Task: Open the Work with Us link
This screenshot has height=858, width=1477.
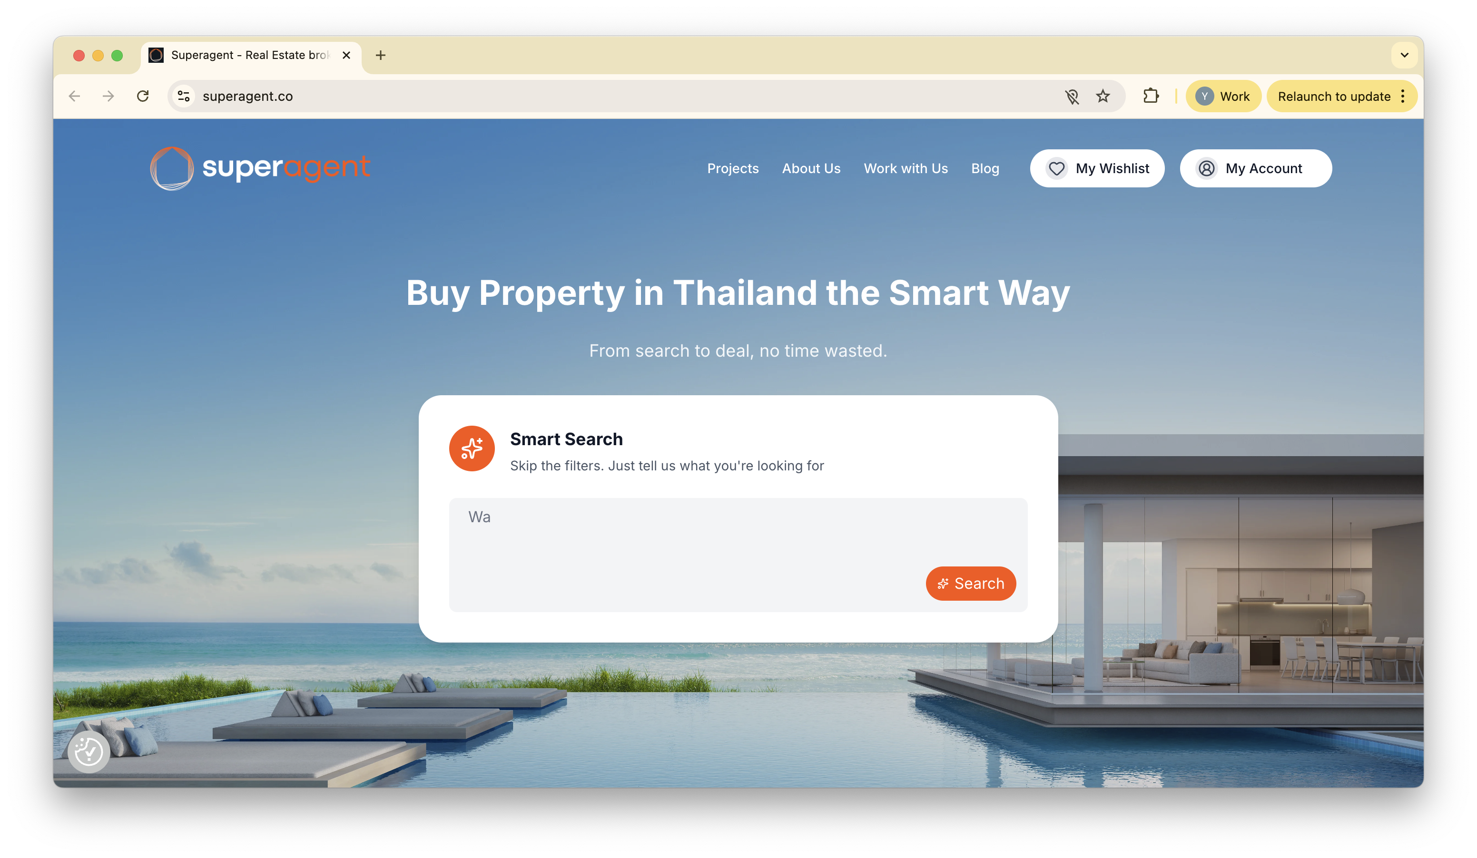Action: [906, 169]
